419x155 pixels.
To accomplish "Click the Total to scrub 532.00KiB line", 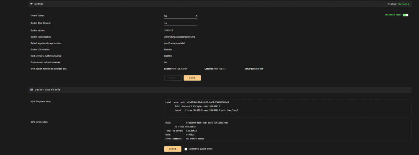I will 181,131.
